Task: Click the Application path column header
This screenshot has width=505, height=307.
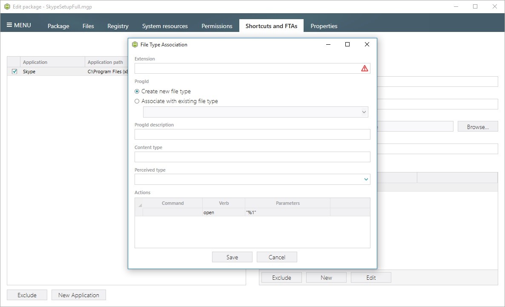Action: coord(106,62)
